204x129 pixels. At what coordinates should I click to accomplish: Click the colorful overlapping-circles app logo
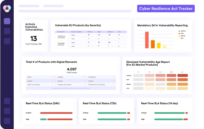coord(7,8)
